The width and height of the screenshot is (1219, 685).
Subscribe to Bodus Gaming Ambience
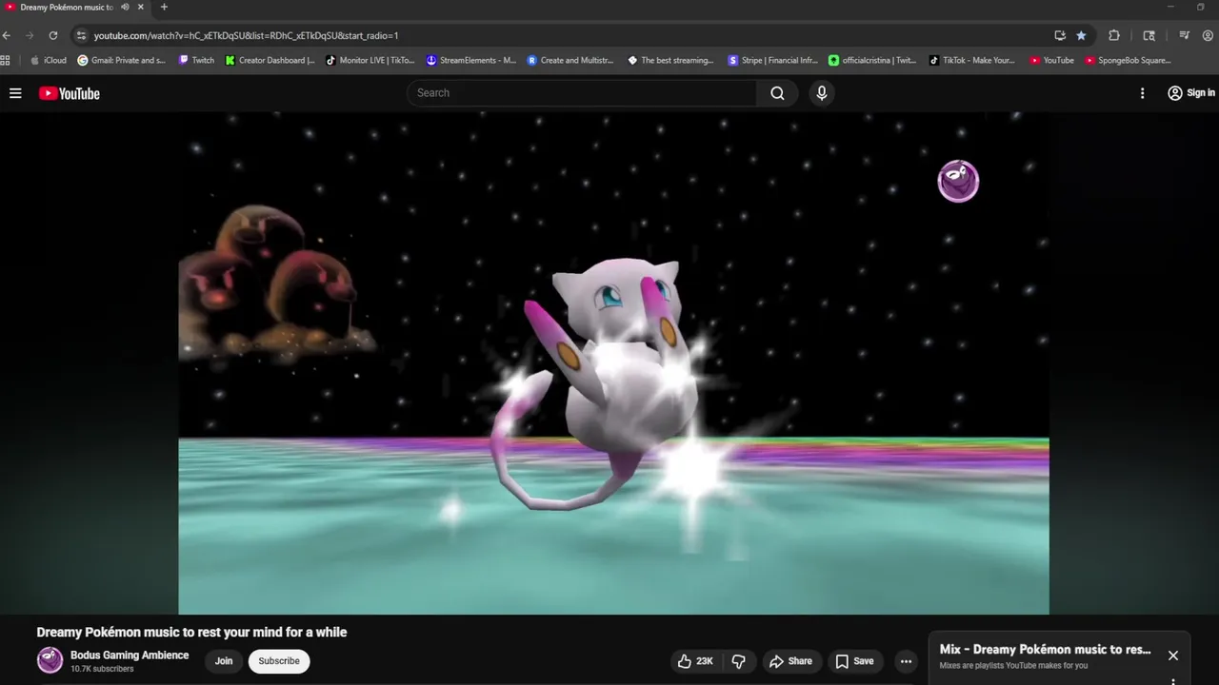click(279, 661)
